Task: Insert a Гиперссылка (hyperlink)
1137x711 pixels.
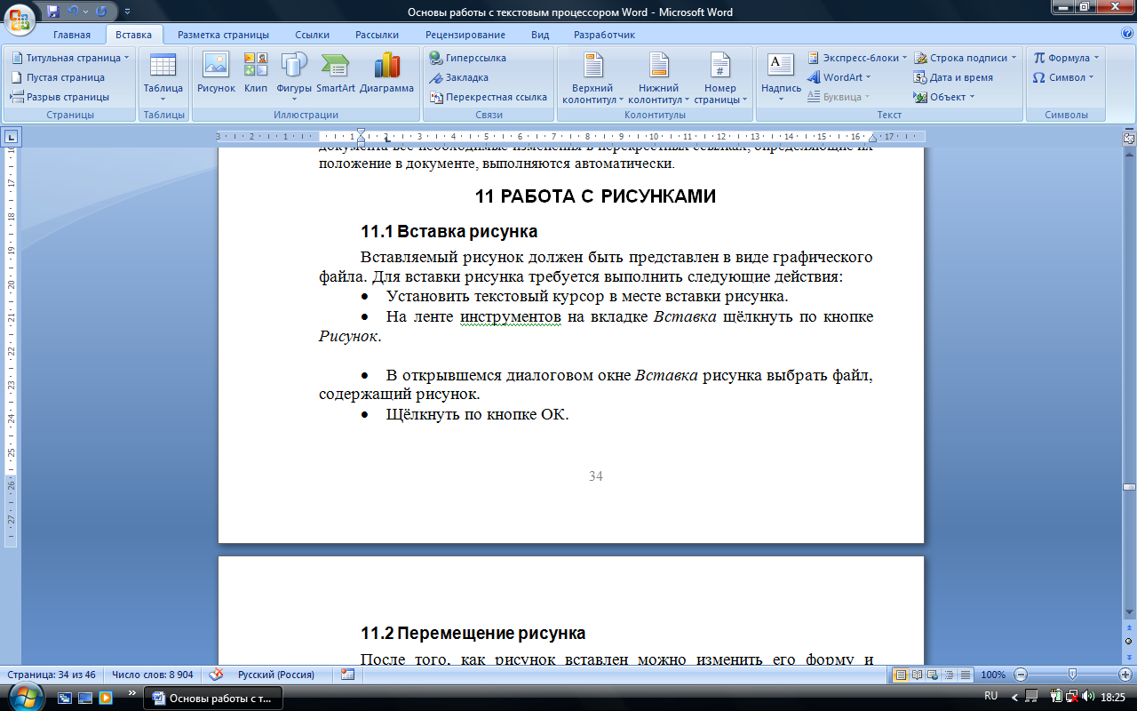Action: pos(468,58)
